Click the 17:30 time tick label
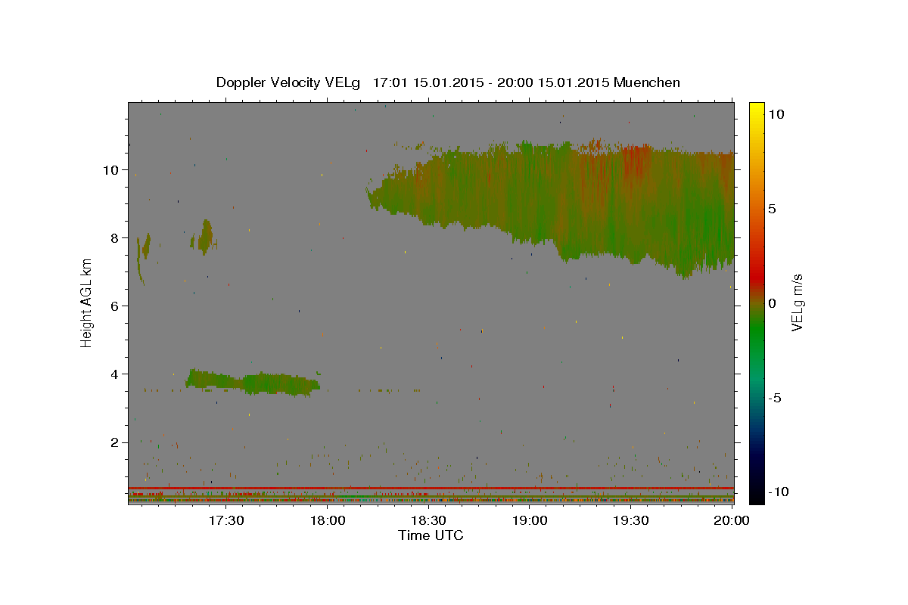The image size is (908, 605). pyautogui.click(x=228, y=520)
